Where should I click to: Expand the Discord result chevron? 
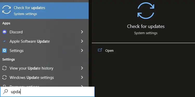[x=82, y=32]
